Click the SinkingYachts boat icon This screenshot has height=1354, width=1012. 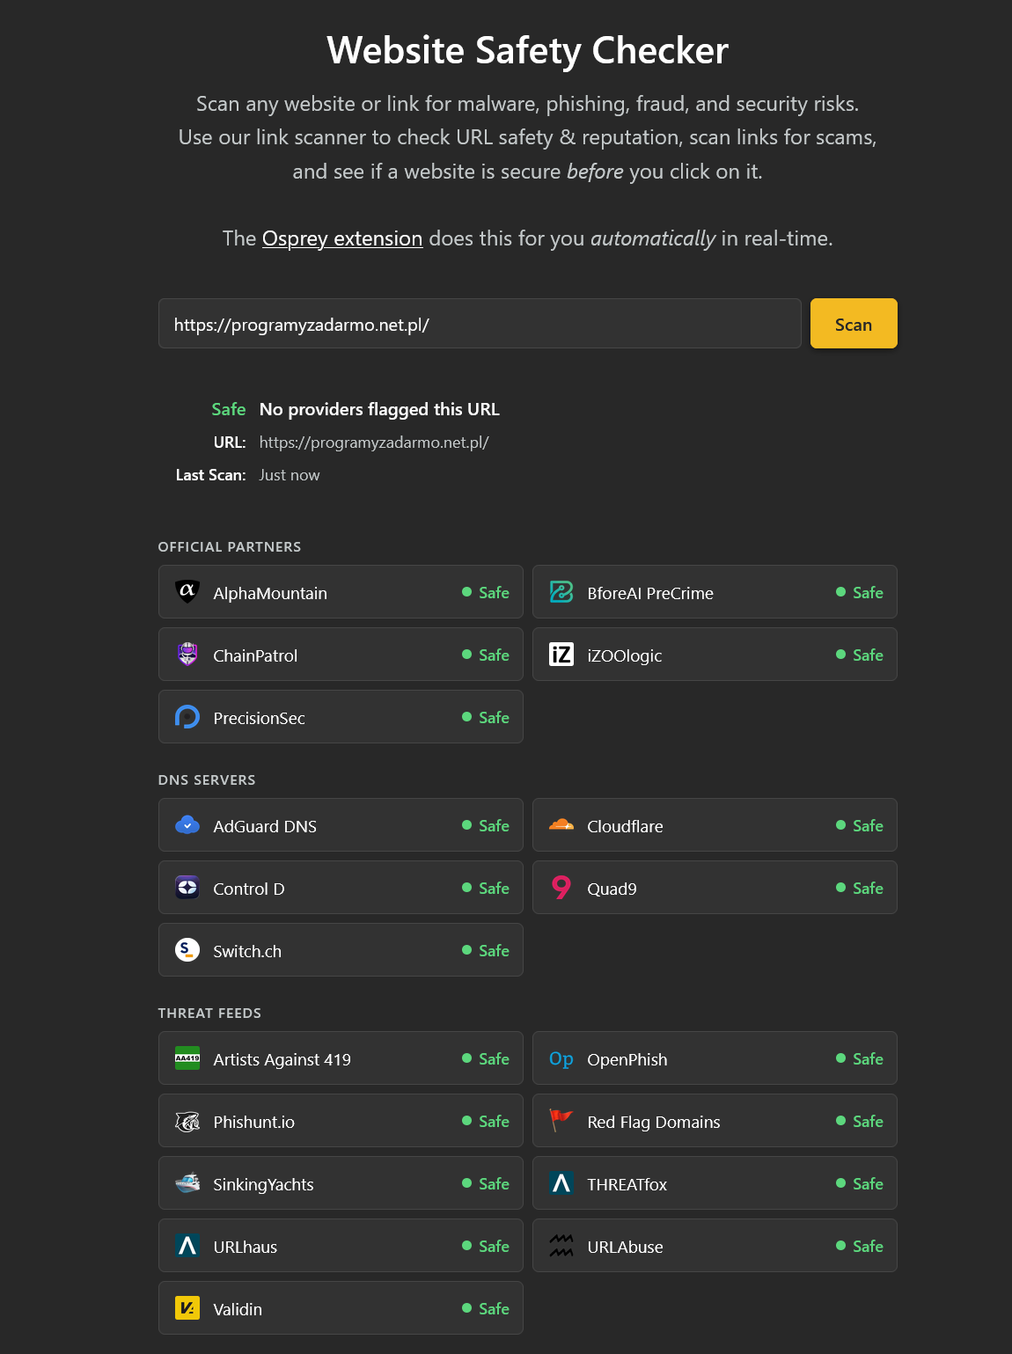(x=187, y=1183)
